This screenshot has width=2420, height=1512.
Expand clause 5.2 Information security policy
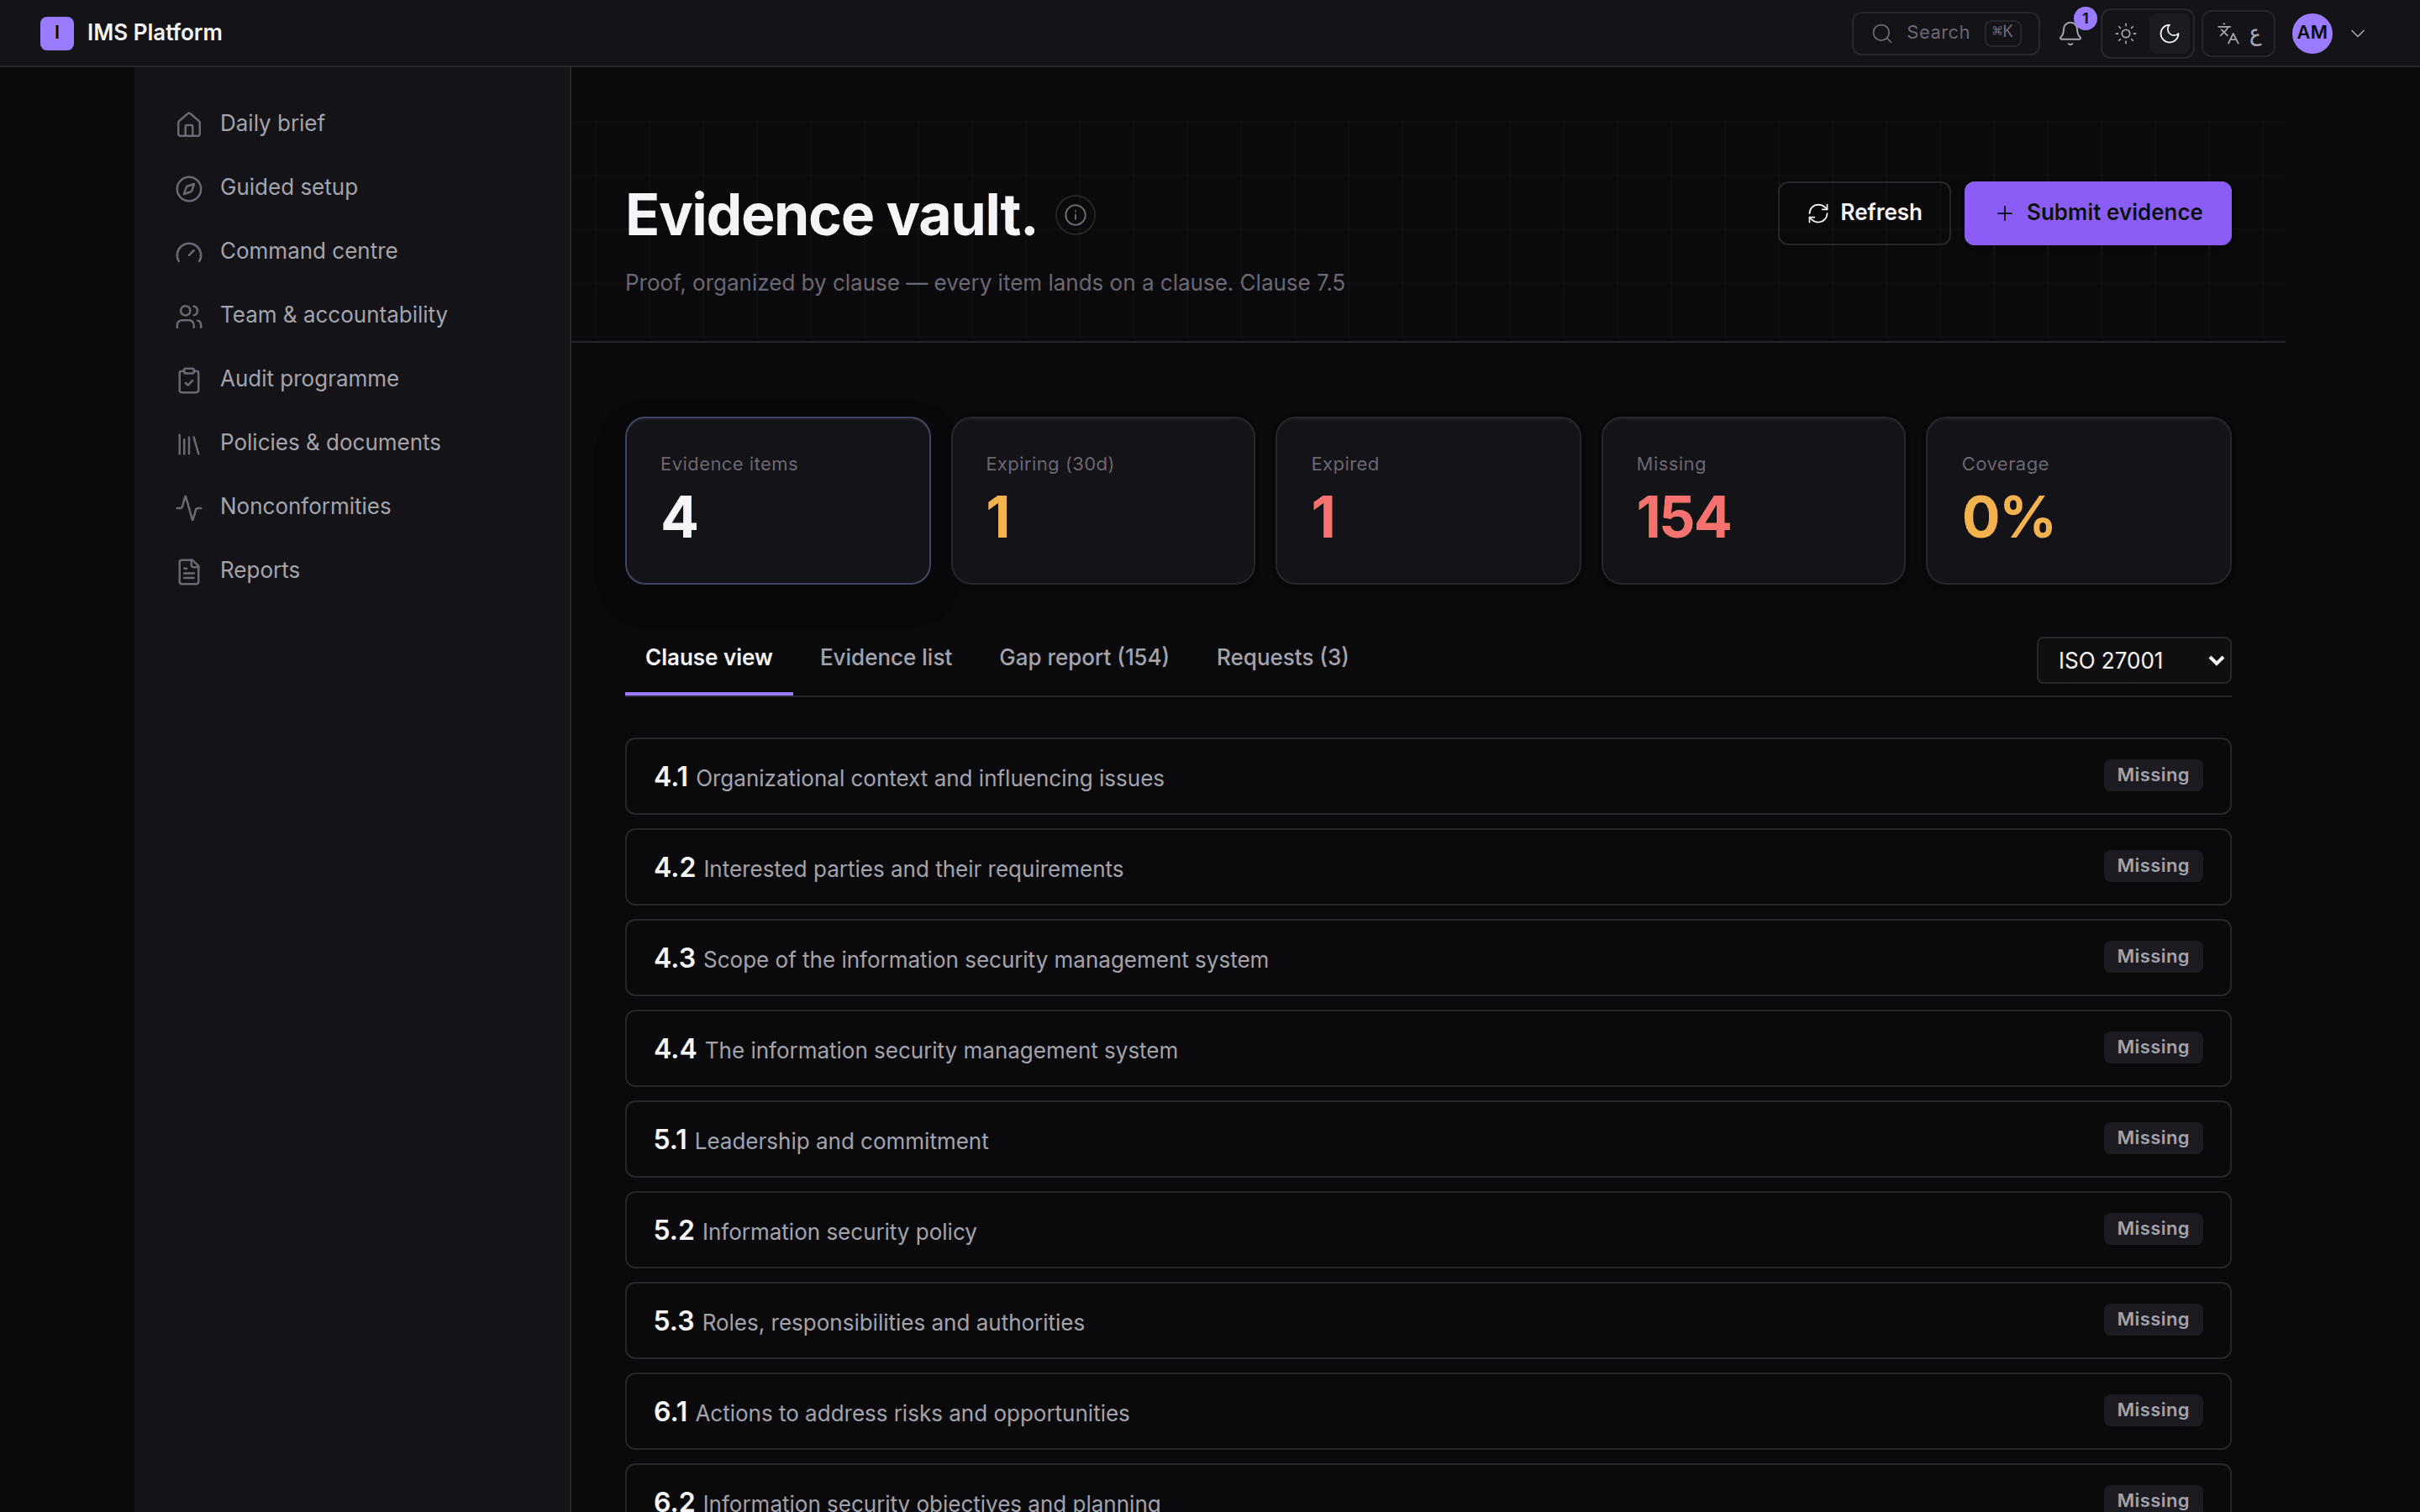tap(1428, 1230)
